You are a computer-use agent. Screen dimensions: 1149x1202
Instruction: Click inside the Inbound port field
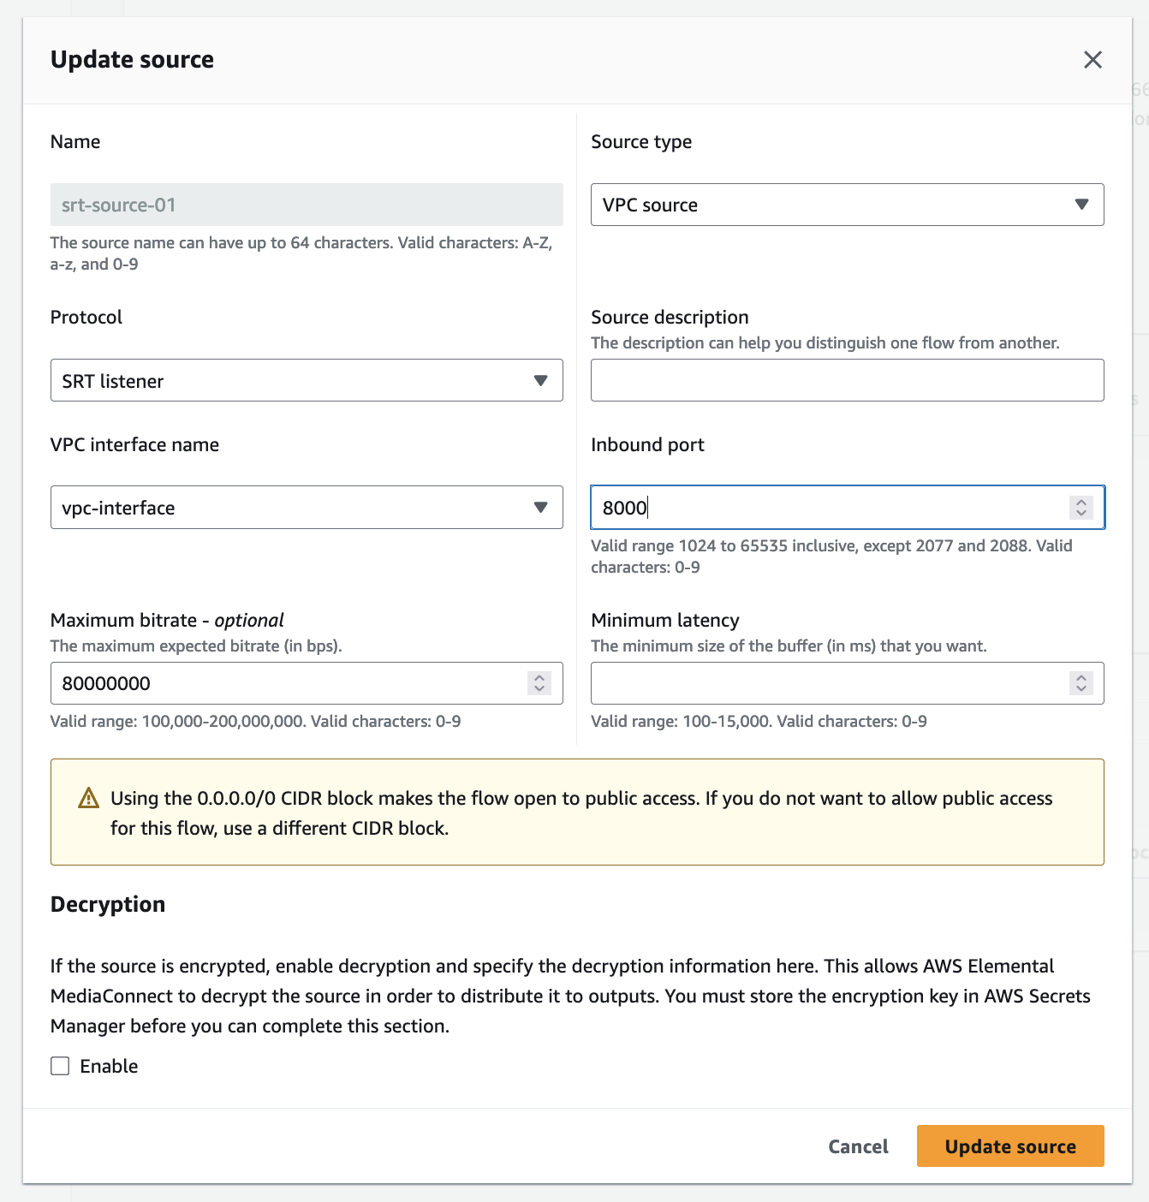click(822, 508)
